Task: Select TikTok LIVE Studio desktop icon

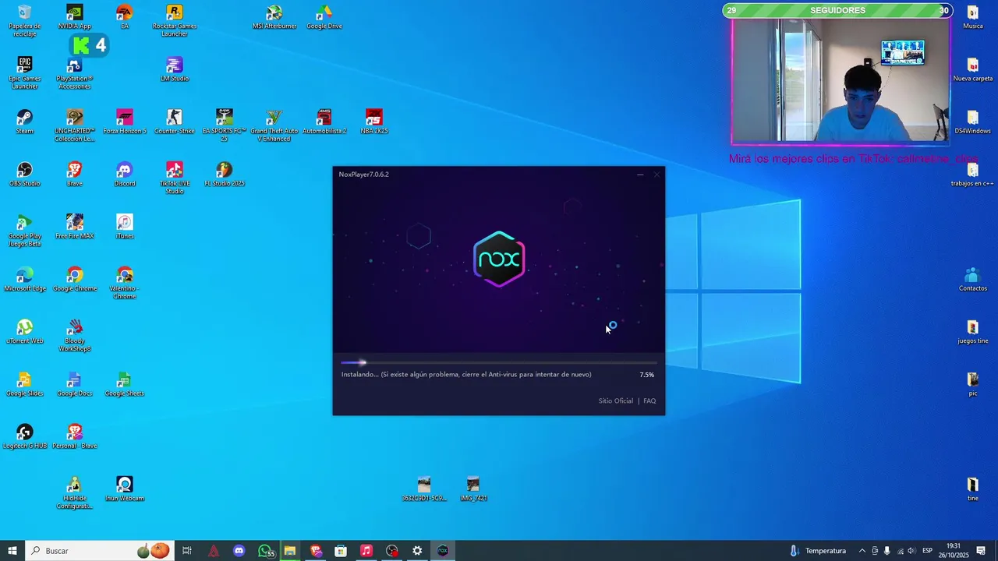Action: click(175, 178)
